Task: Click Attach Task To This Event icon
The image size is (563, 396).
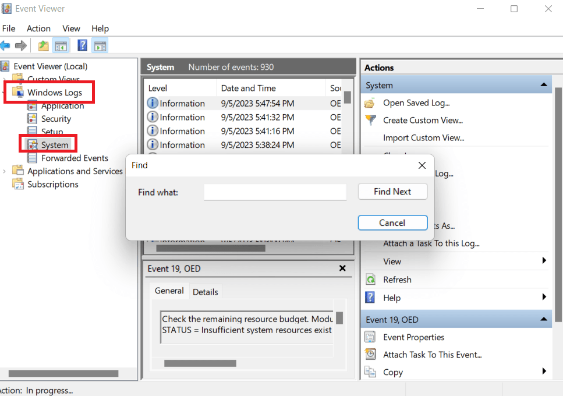Action: pyautogui.click(x=371, y=354)
